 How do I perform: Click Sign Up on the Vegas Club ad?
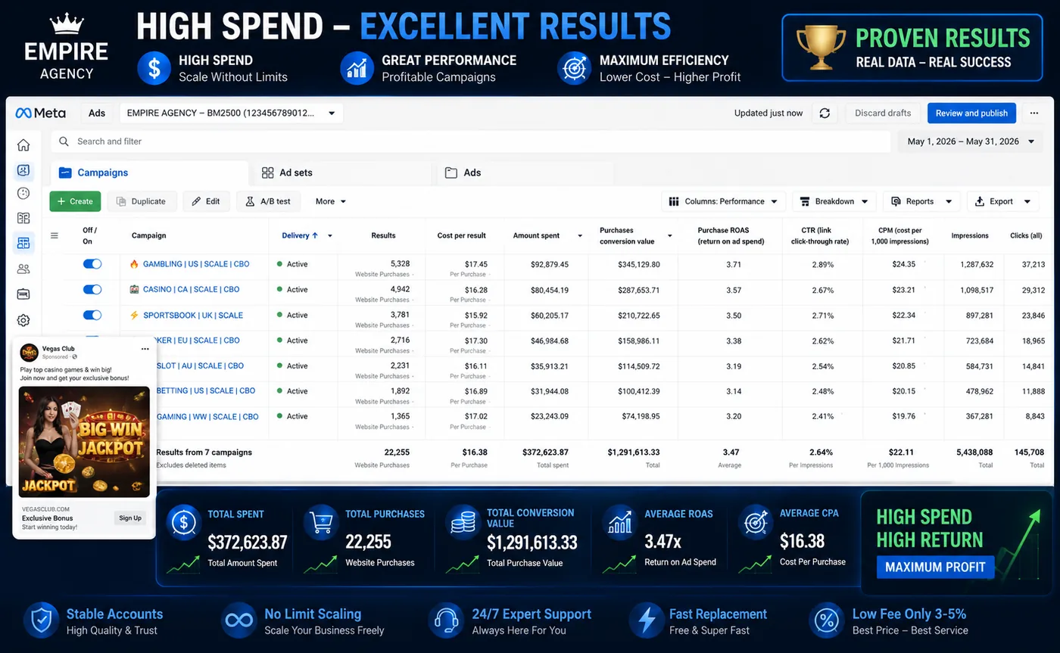(129, 518)
